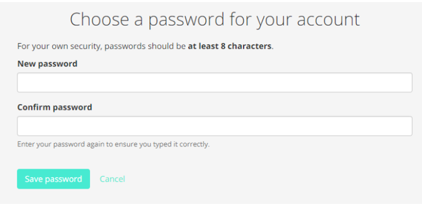Click the bold "at least 8 characters" text

tap(229, 46)
